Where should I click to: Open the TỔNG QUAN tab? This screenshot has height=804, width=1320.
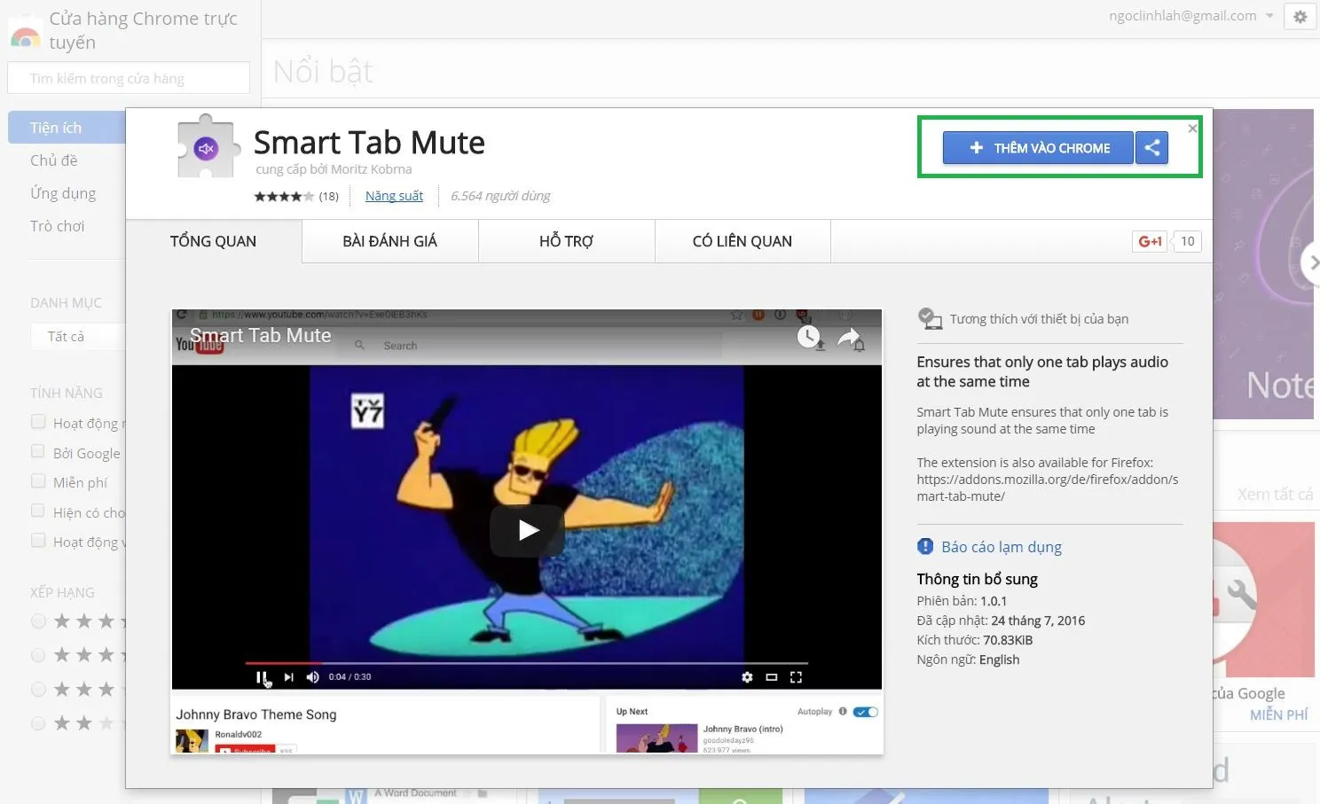(213, 241)
